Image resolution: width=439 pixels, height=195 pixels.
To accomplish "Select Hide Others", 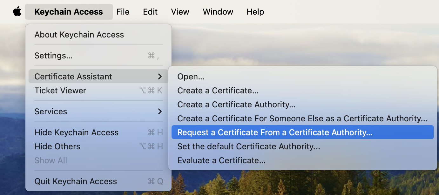I will click(x=57, y=146).
